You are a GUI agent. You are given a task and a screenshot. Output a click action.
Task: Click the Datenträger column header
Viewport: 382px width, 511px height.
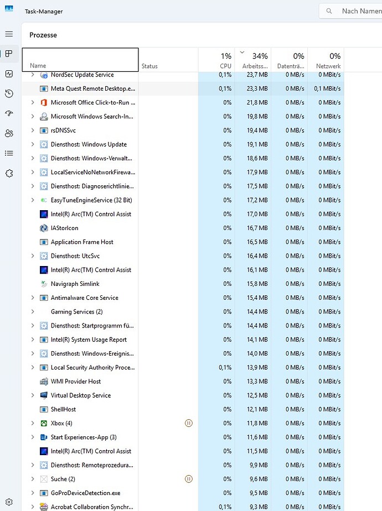coord(290,60)
